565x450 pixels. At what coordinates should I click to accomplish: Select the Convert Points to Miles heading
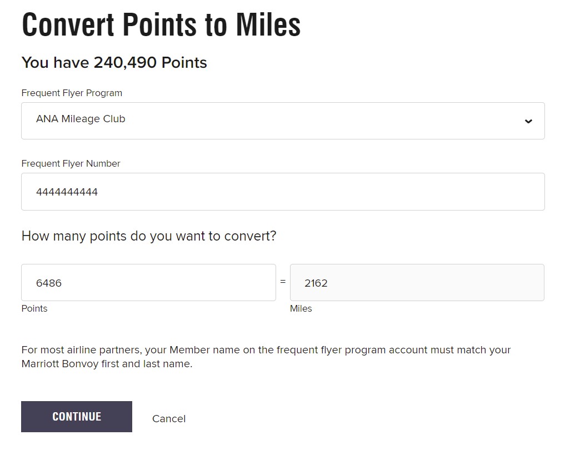coord(161,24)
